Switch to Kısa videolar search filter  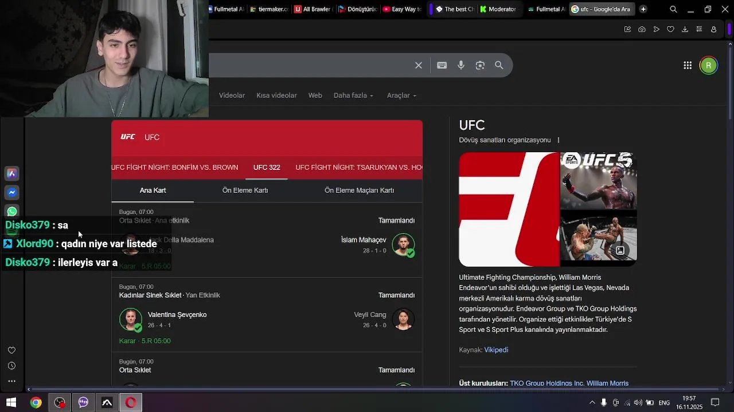276,96
